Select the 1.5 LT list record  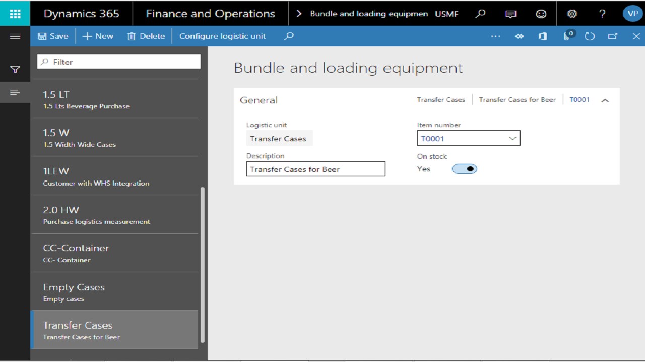115,99
